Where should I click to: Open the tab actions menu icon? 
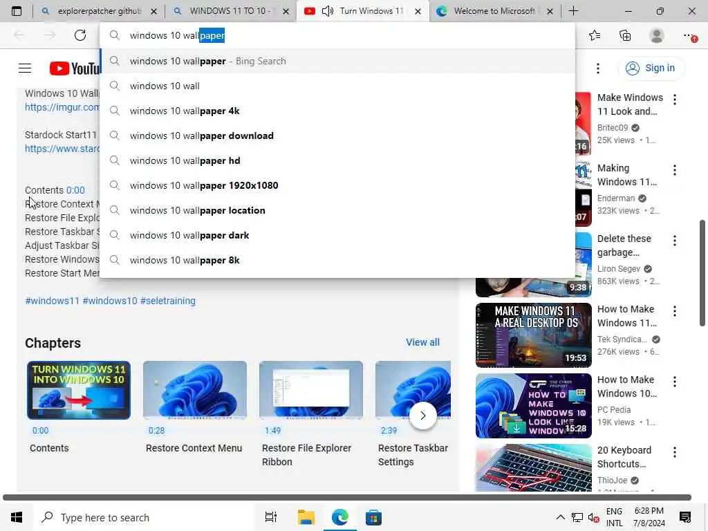[x=17, y=11]
